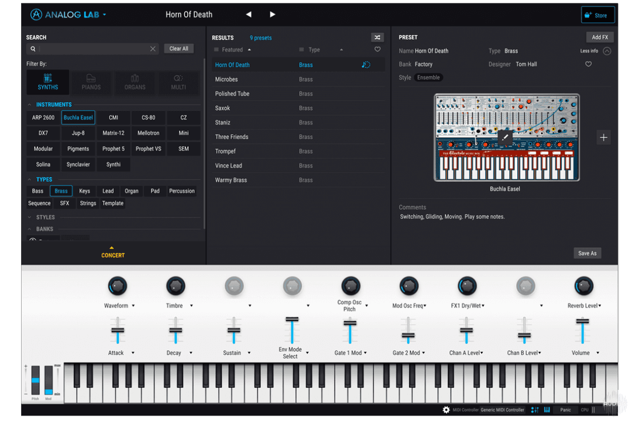Image resolution: width=632 pixels, height=422 pixels.
Task: Open the Store in the top right
Action: 597,14
